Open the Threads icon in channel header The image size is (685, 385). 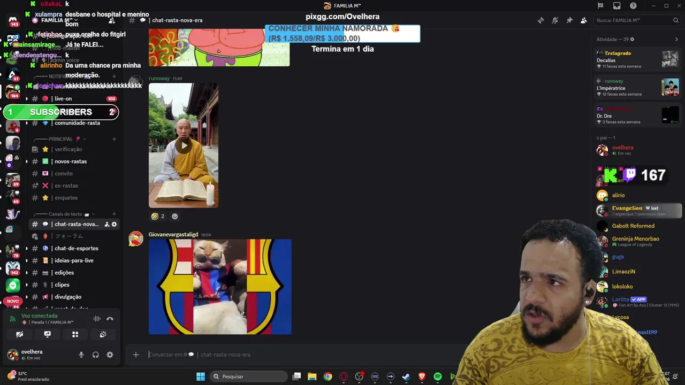coord(541,20)
